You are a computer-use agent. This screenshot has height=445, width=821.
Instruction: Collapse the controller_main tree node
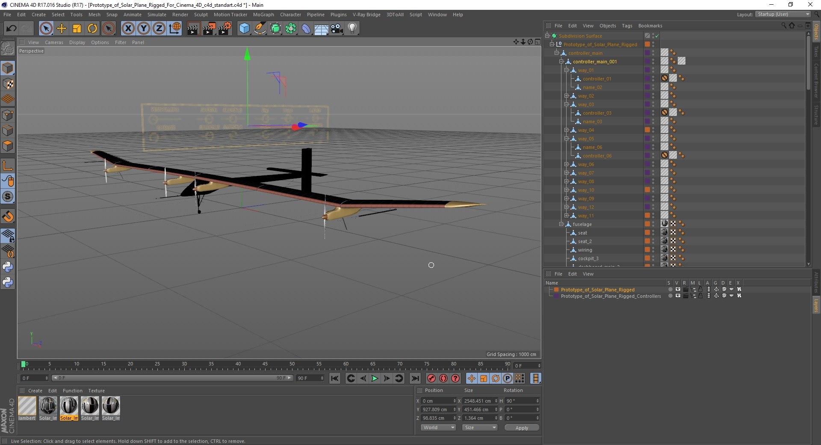[x=557, y=53]
